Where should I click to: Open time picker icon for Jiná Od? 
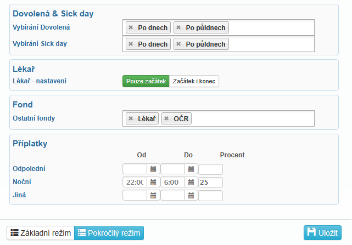(x=153, y=196)
